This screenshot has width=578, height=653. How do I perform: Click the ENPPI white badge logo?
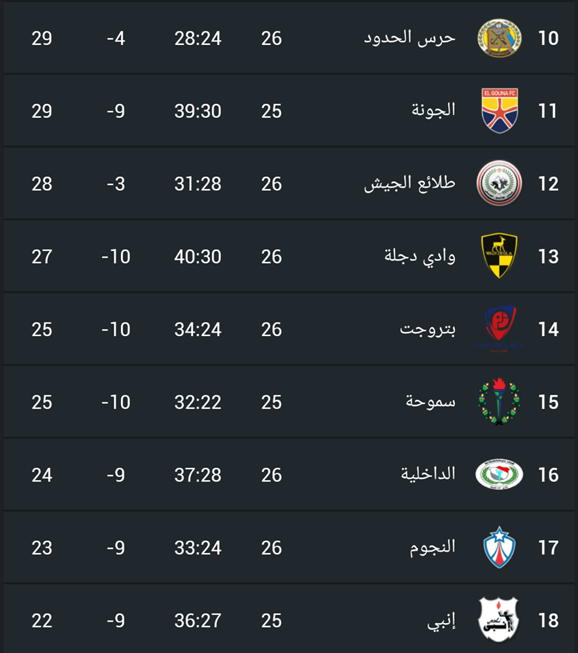pyautogui.click(x=499, y=620)
